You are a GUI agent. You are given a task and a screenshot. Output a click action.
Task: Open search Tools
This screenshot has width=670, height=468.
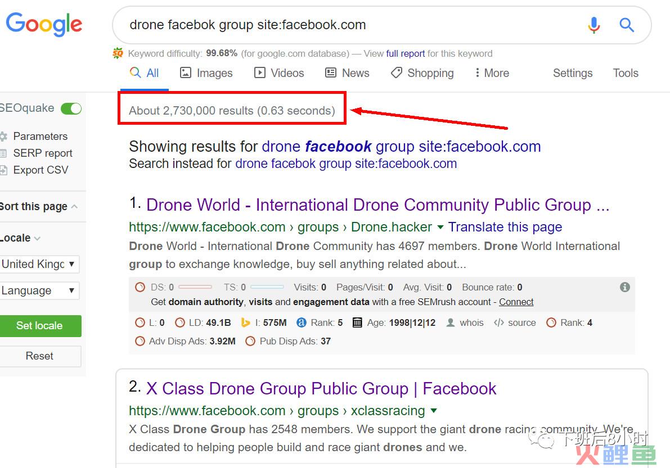coord(626,73)
